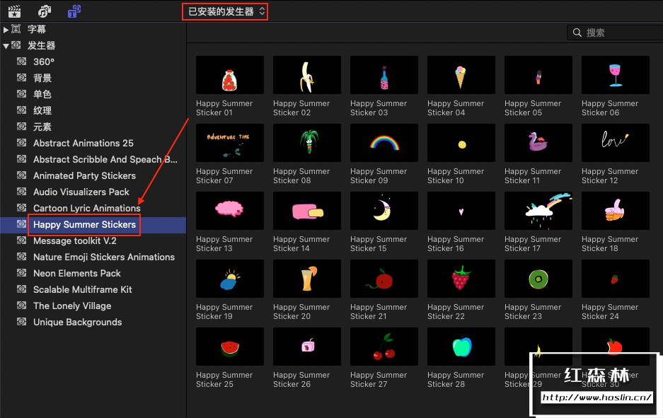This screenshot has height=418, width=663.
Task: Select Unique Backgrounds category
Action: click(x=77, y=322)
